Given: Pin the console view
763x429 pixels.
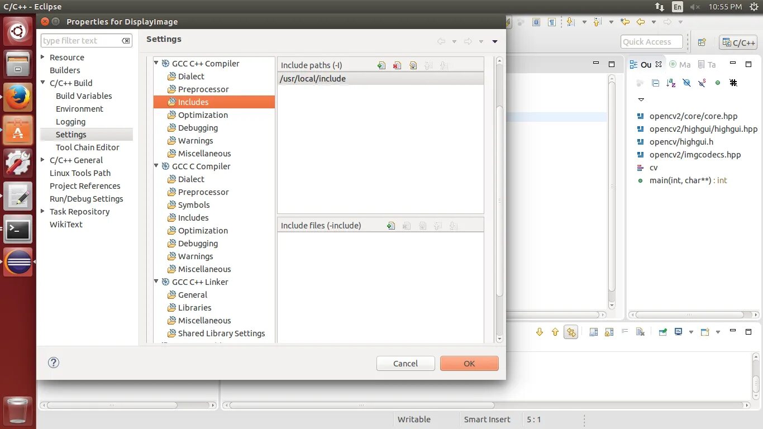Looking at the screenshot, I should (663, 332).
